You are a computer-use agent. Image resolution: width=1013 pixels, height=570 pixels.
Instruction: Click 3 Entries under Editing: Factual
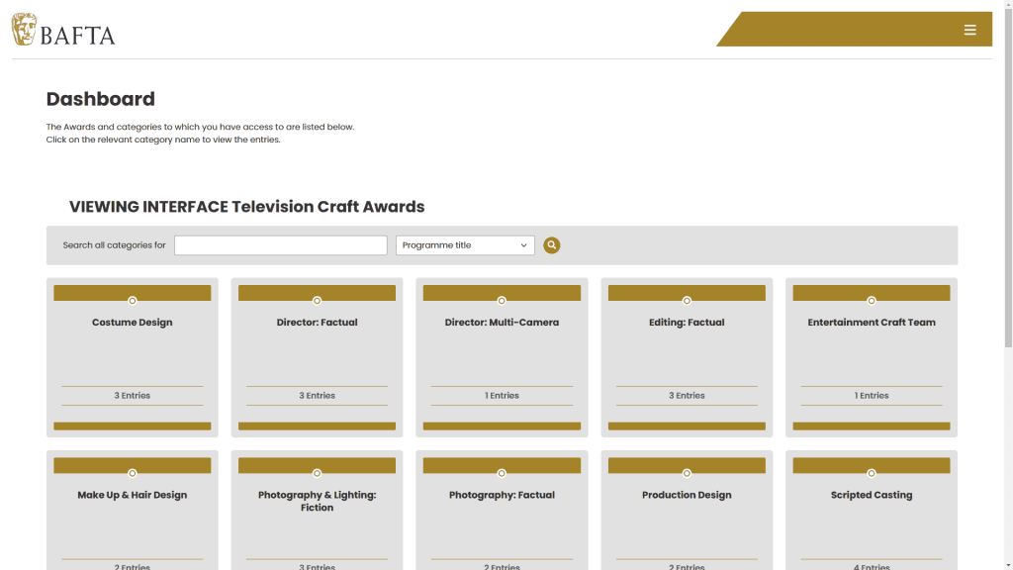pos(687,396)
